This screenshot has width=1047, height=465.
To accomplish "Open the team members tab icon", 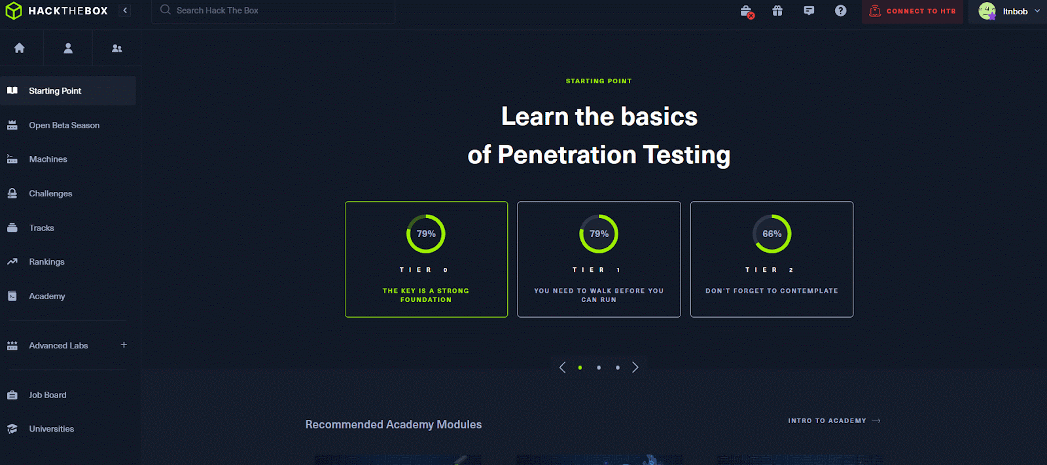I will coord(117,48).
